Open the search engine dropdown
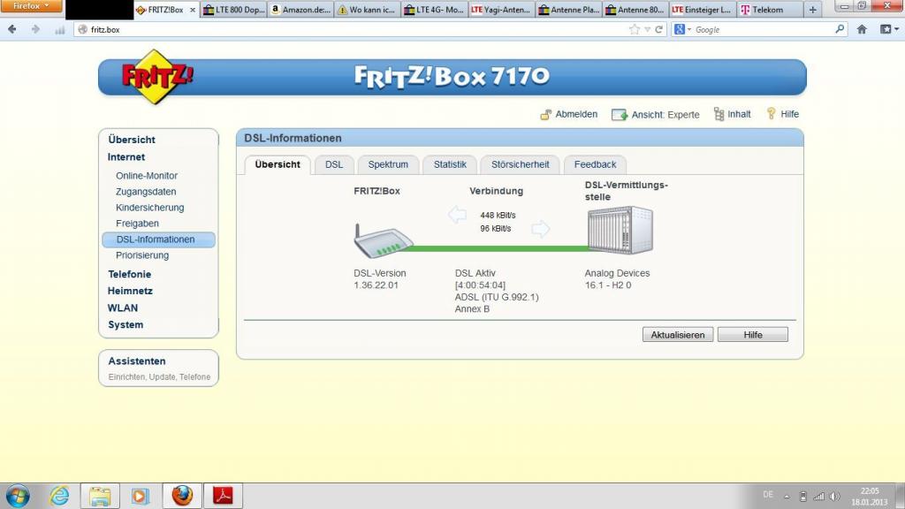 [682, 29]
